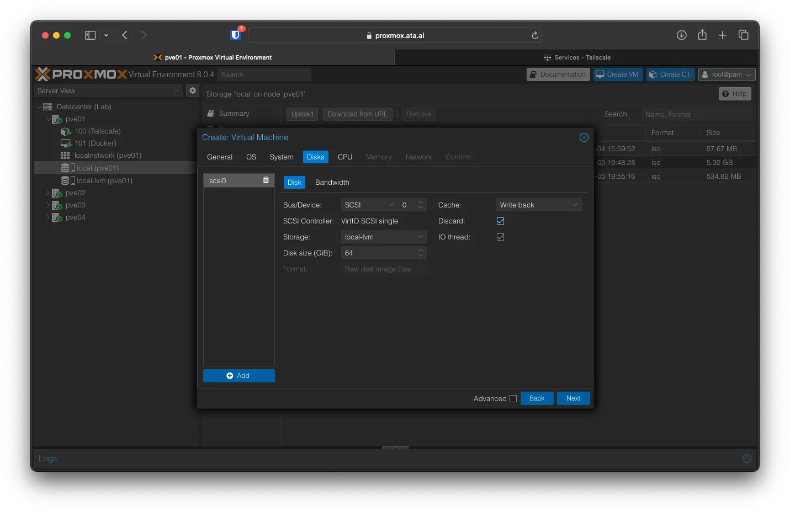Expand the pve02 node

(48, 193)
